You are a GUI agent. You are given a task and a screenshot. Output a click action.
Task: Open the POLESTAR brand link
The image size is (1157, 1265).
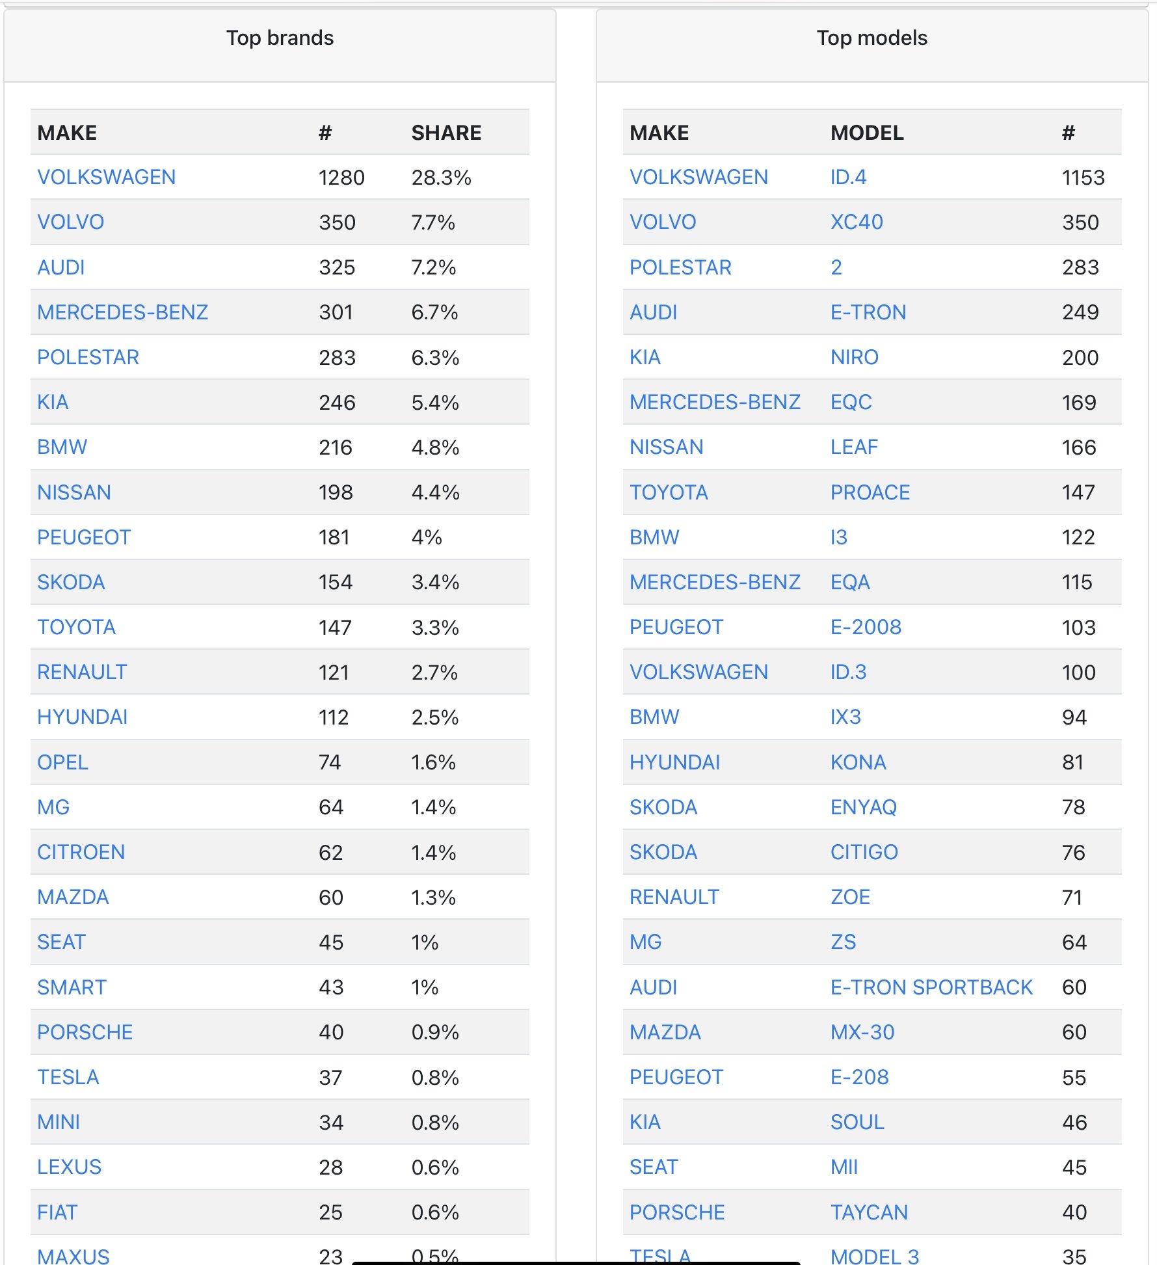88,357
